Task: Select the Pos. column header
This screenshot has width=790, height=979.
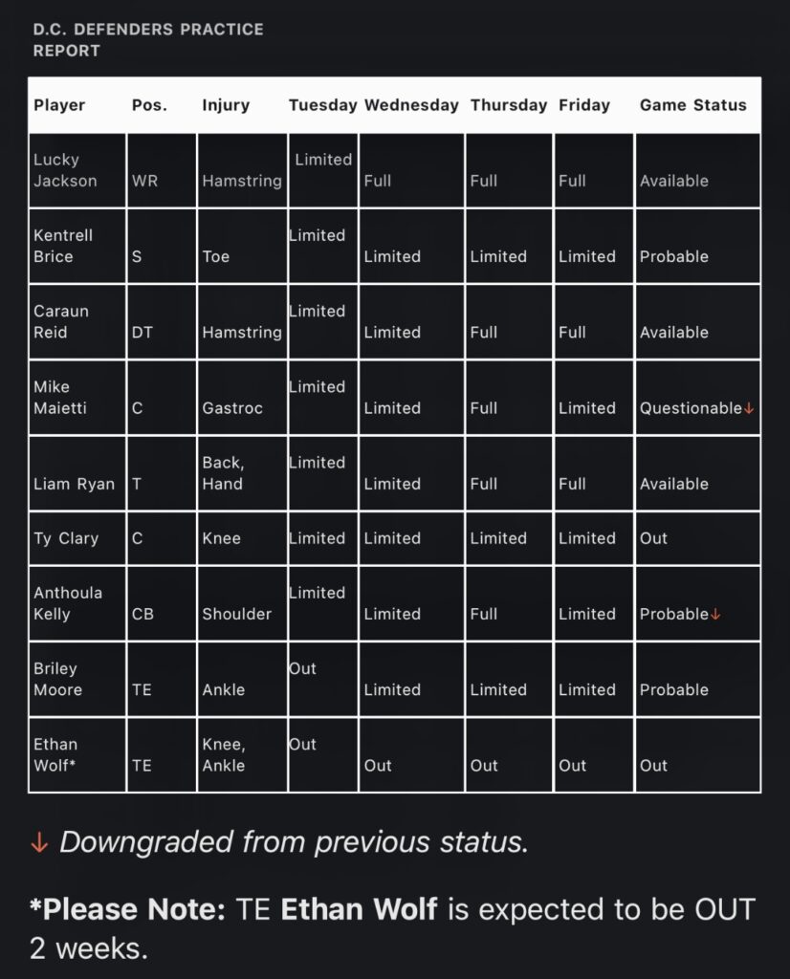Action: click(x=149, y=106)
